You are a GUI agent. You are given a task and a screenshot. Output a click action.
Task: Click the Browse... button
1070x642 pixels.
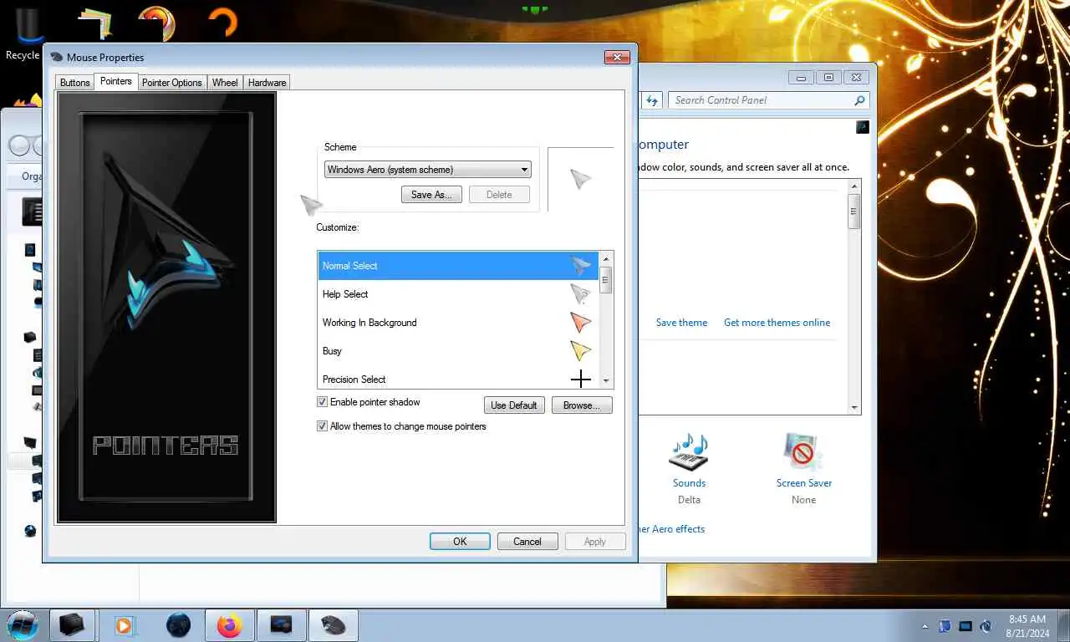(x=582, y=405)
